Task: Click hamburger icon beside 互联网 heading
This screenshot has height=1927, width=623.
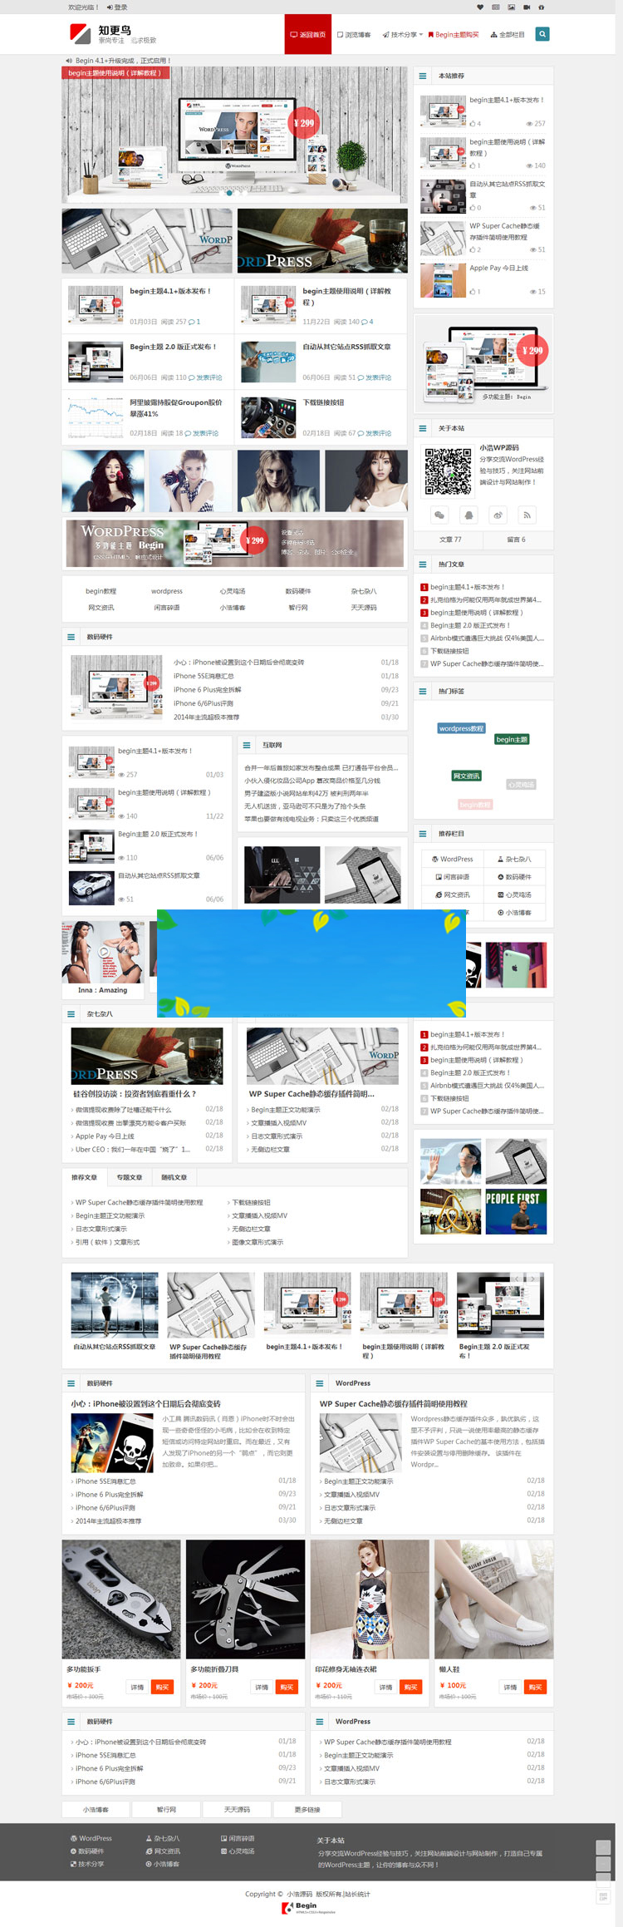Action: (247, 745)
